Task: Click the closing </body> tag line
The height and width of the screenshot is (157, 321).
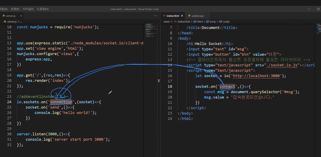Action: (185, 113)
